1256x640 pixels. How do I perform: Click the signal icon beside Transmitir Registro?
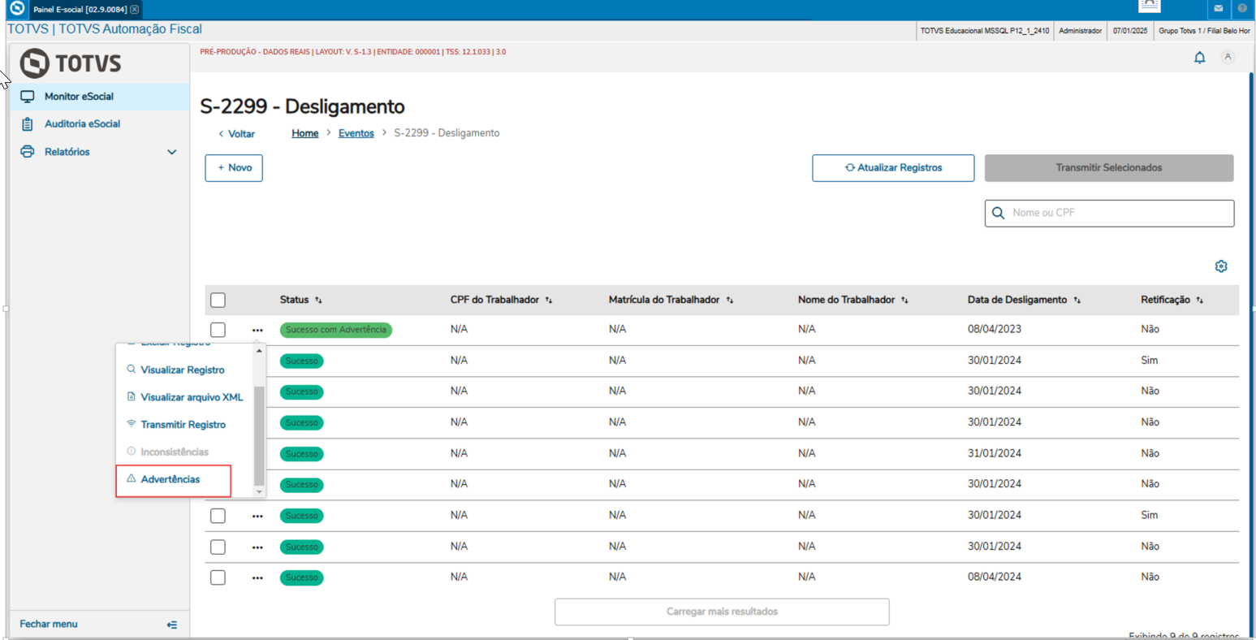(x=132, y=424)
